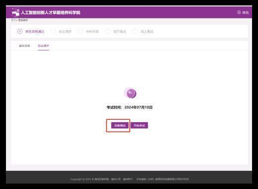Screen dimensions: 258x189
Task: Click the checkmark circle of 报名审核通过 step
Action: (20, 31)
